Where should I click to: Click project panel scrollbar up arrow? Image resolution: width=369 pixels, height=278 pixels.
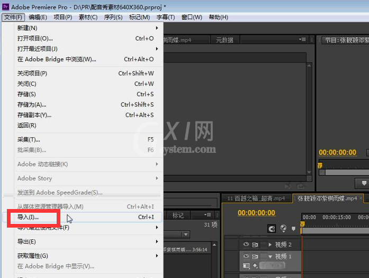pos(214,245)
